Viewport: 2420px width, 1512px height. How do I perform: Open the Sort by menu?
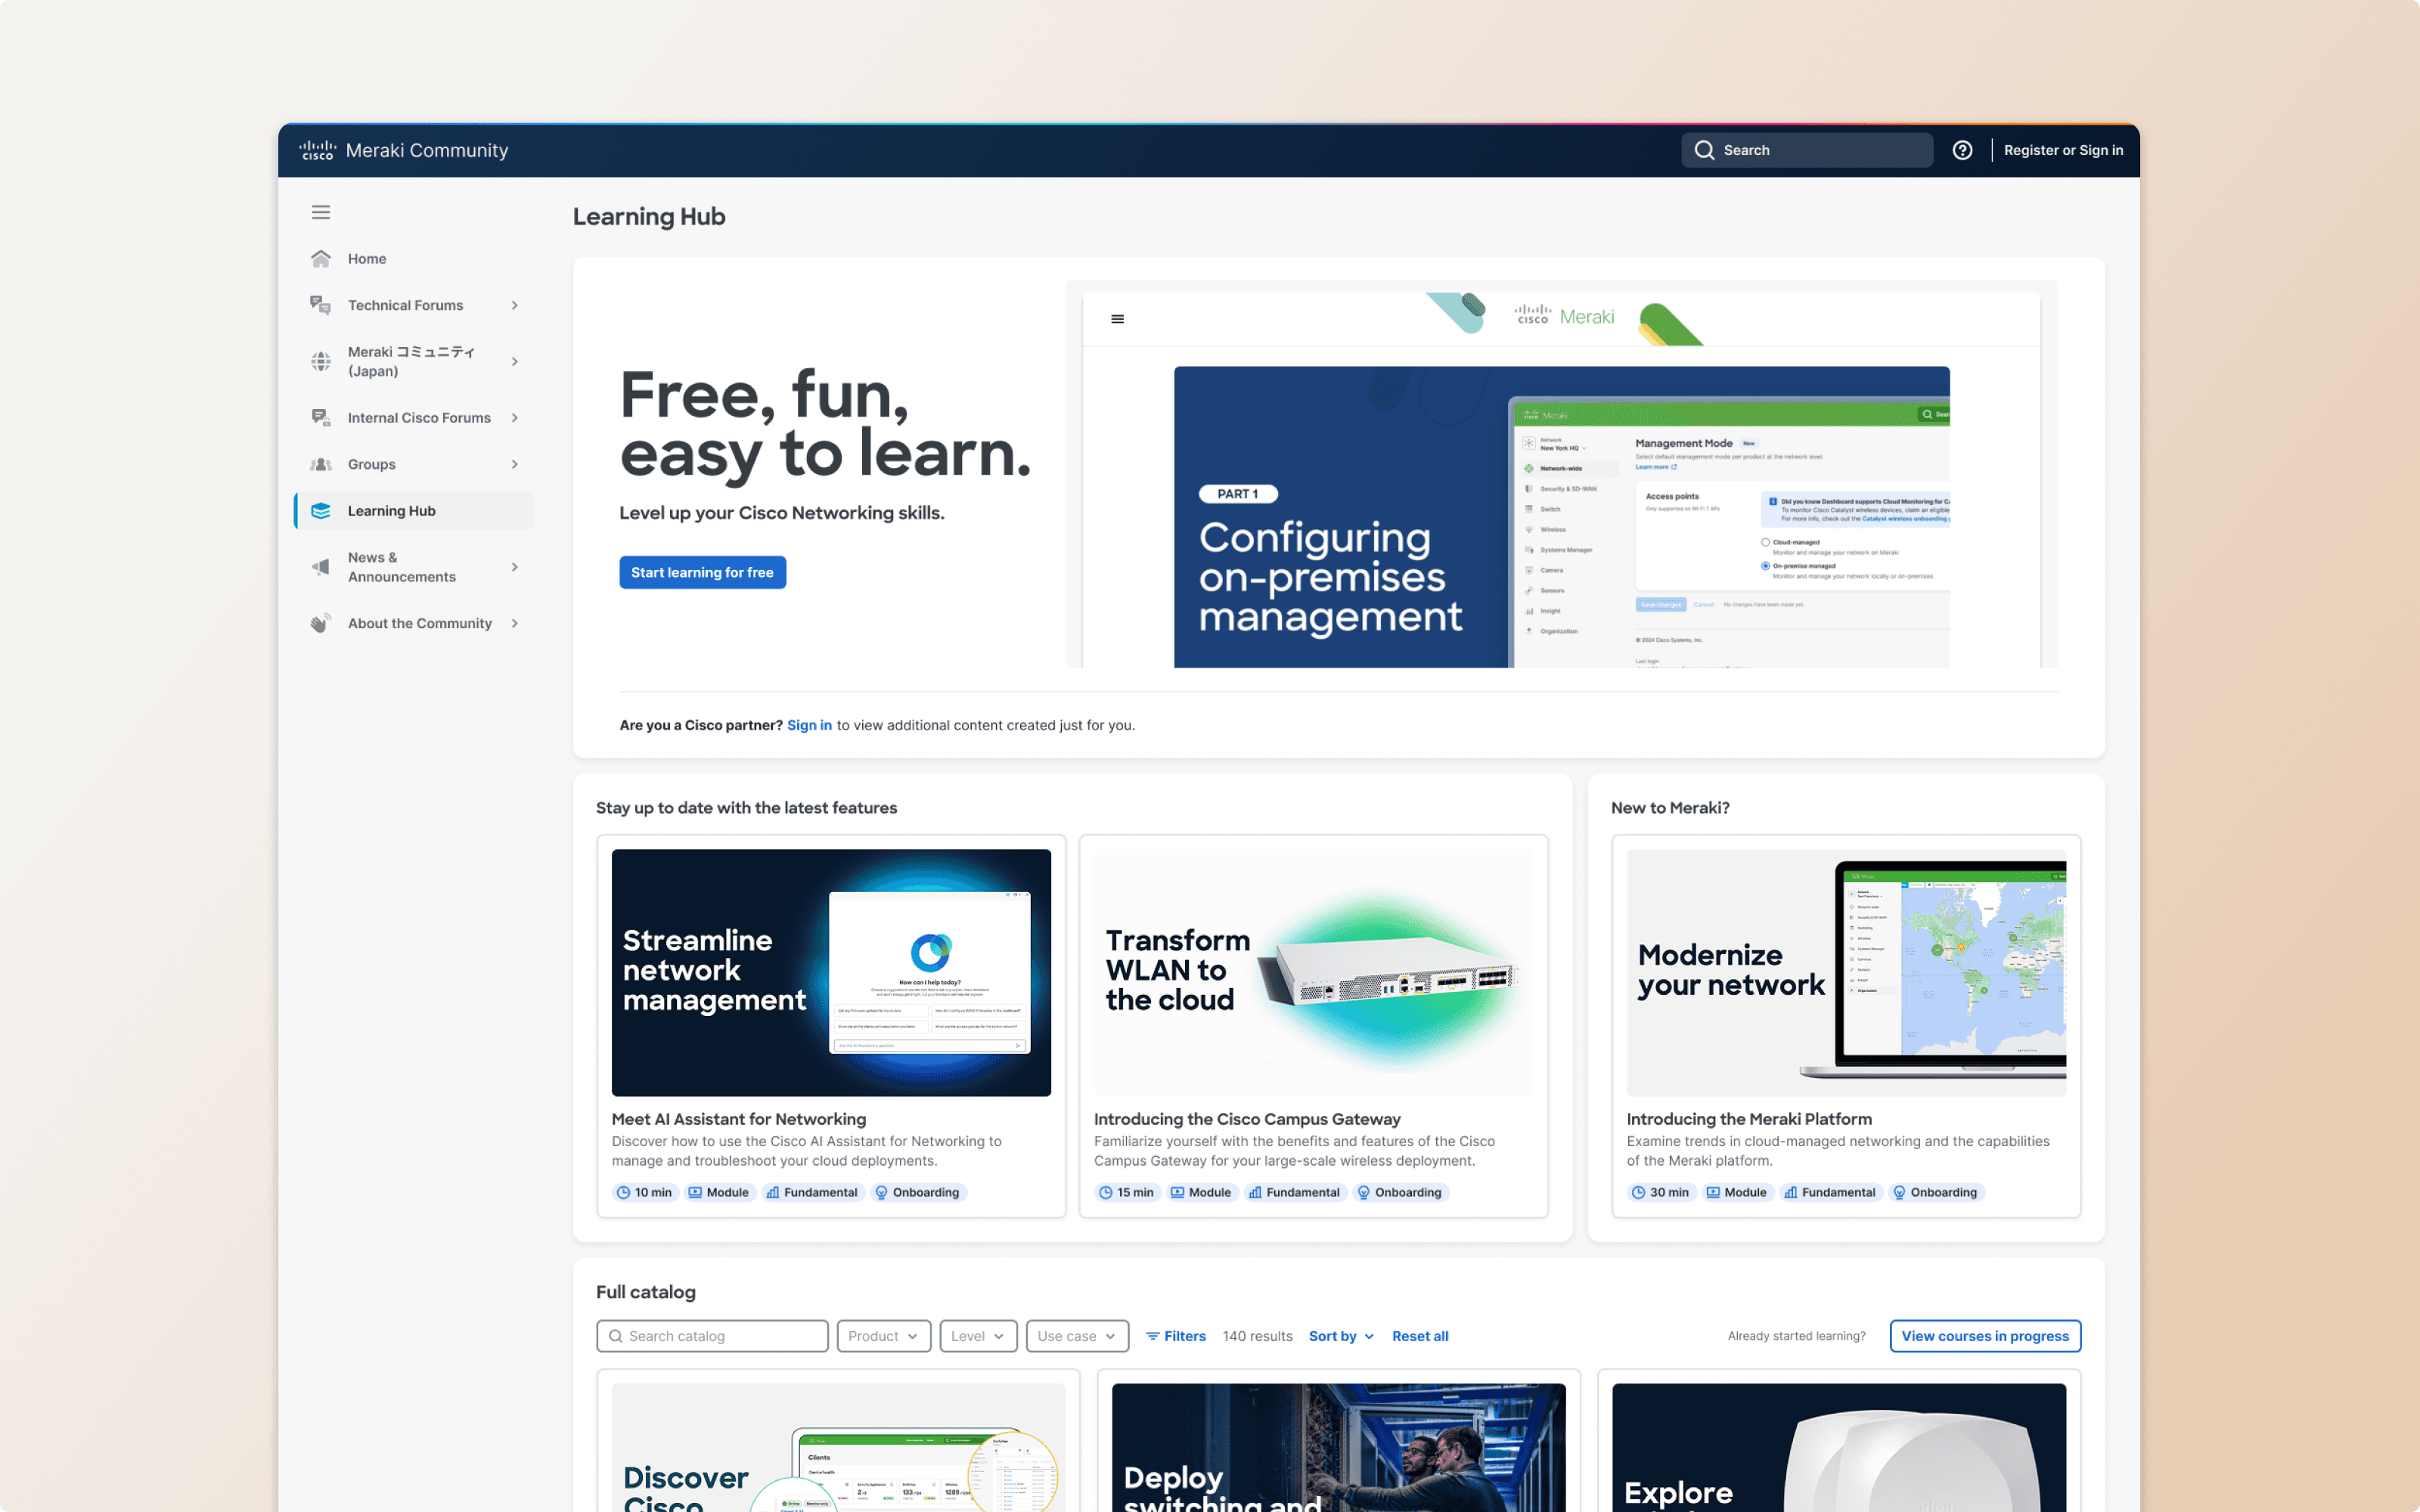coord(1341,1336)
